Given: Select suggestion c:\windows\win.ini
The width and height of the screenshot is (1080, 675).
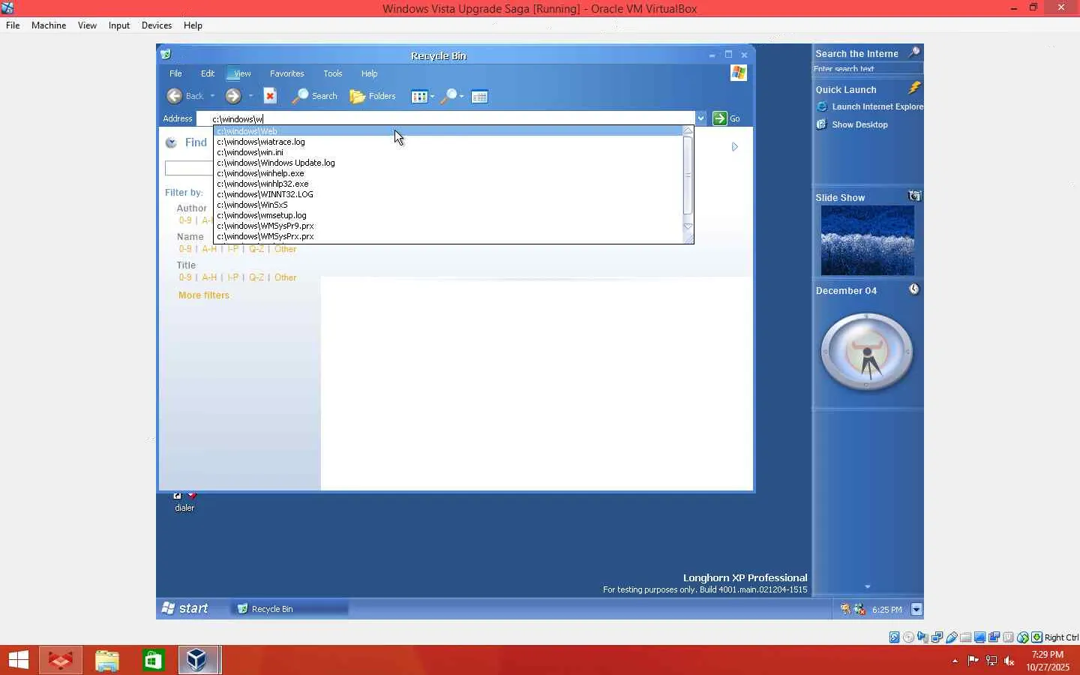Looking at the screenshot, I should coord(448,152).
